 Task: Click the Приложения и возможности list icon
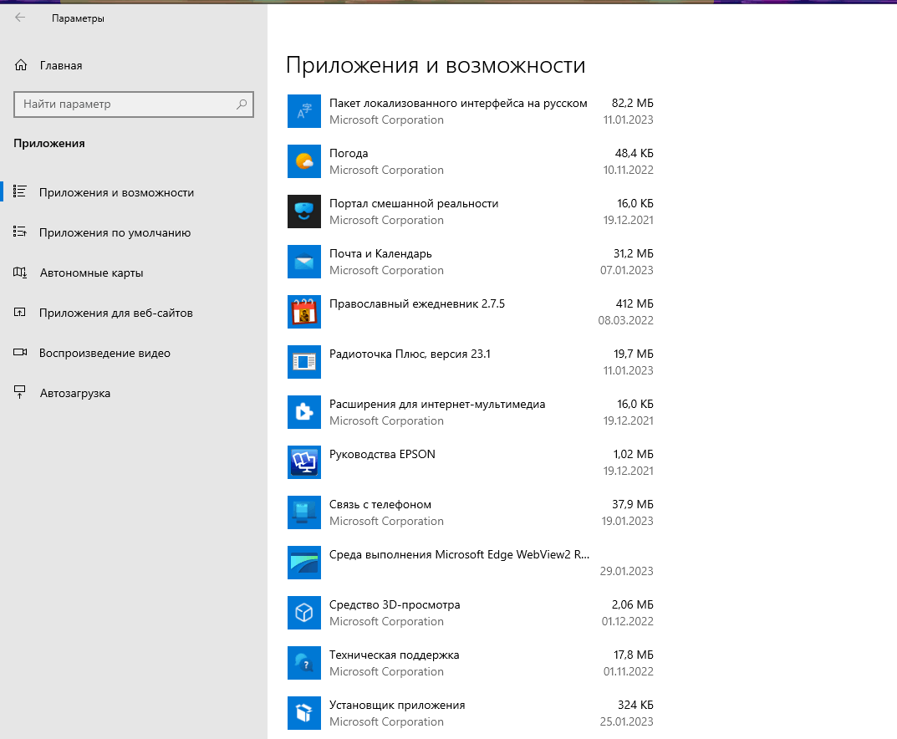pos(20,191)
